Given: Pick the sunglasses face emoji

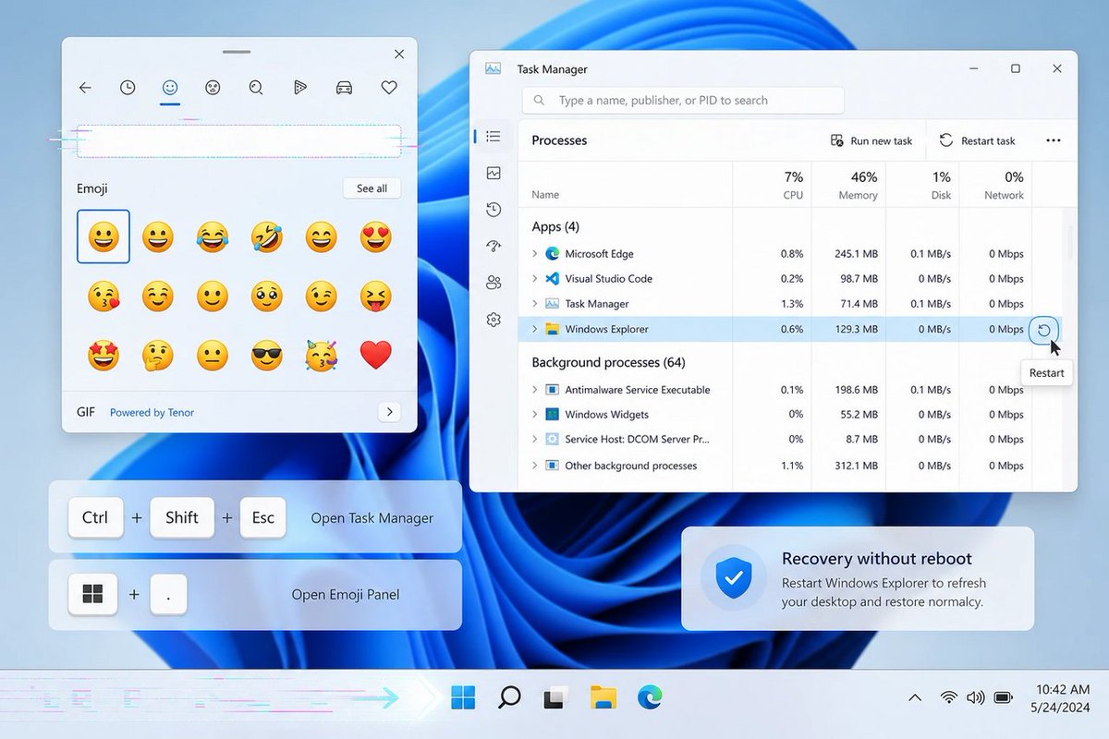Looking at the screenshot, I should click(267, 355).
